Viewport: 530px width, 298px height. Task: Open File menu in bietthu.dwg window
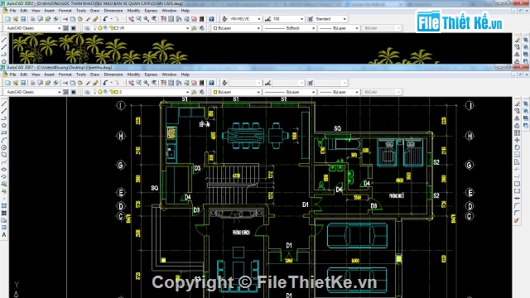(13, 74)
